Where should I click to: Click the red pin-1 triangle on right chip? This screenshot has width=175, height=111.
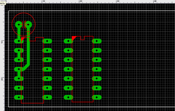(74, 38)
